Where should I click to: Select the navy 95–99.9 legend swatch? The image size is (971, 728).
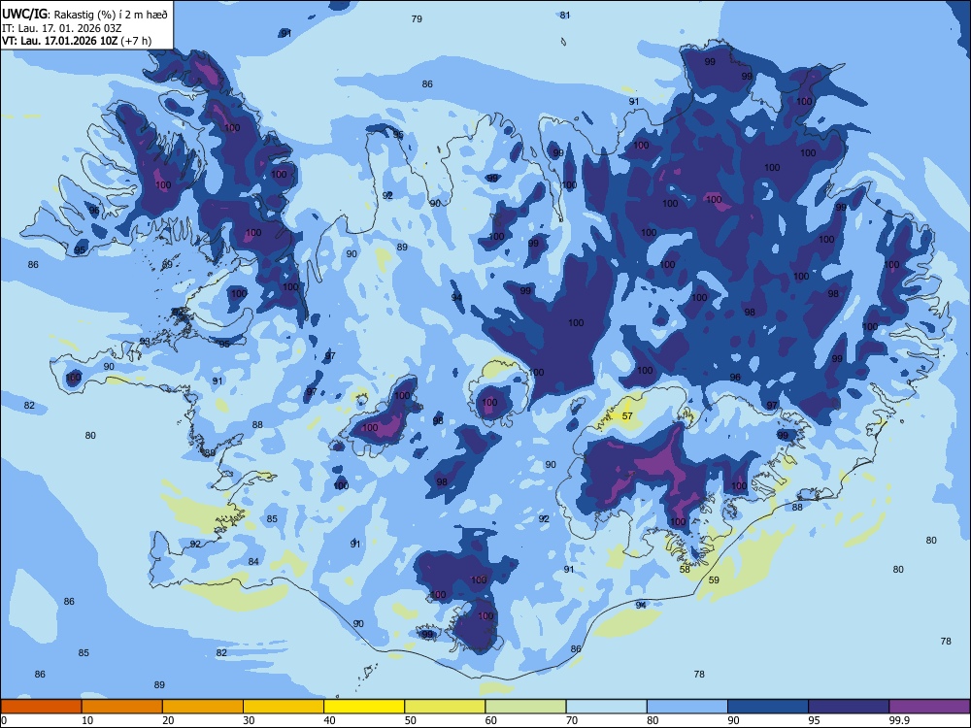pyautogui.click(x=849, y=707)
